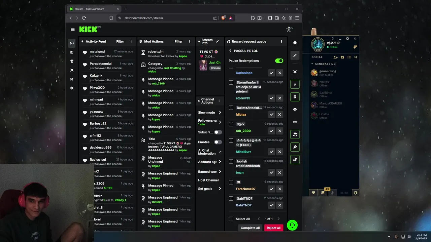Edit Stream info with the pencil icon

(x=217, y=42)
